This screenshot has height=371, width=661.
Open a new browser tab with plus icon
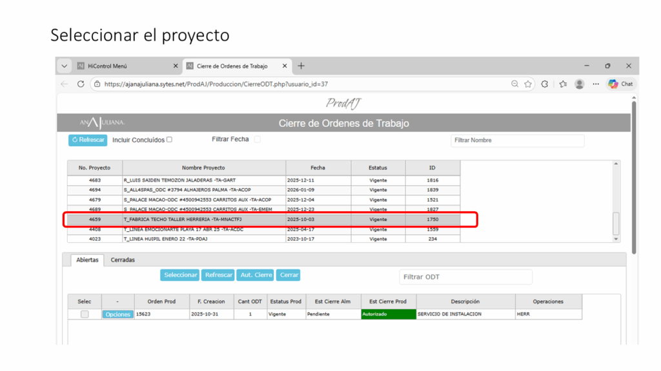click(301, 66)
